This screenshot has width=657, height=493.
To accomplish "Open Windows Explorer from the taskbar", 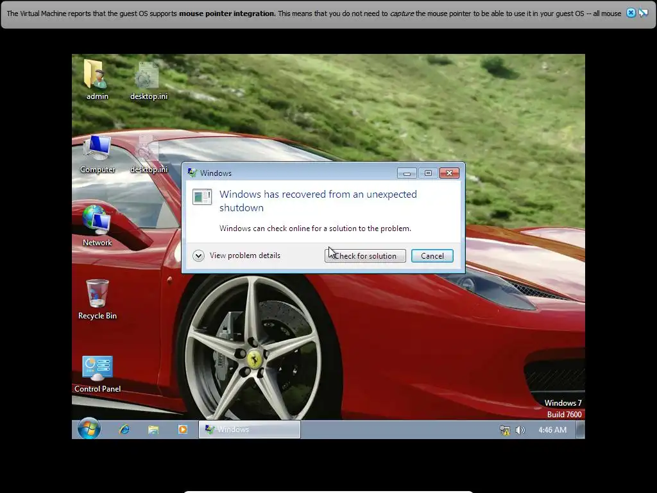I will tap(153, 429).
